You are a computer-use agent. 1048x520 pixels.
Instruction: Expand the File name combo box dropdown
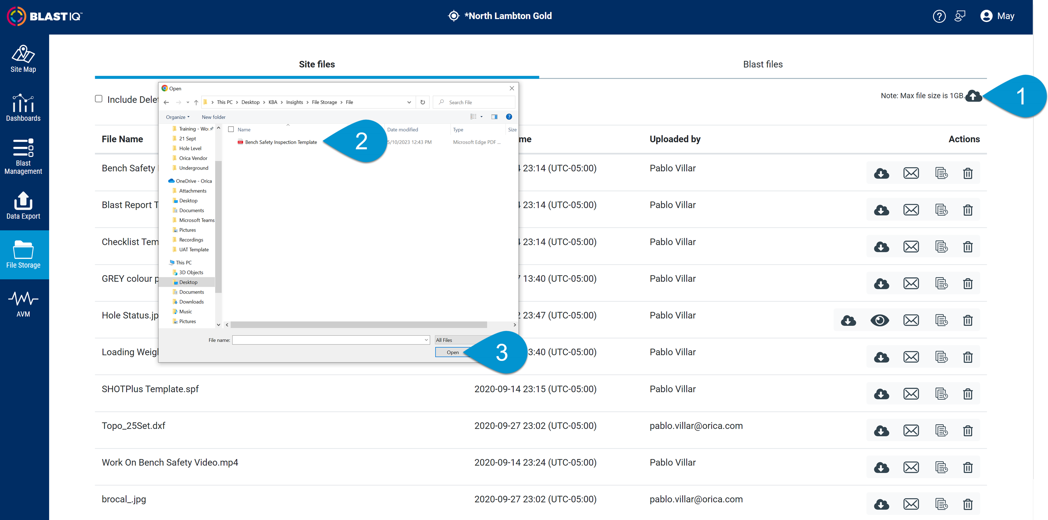tap(426, 340)
